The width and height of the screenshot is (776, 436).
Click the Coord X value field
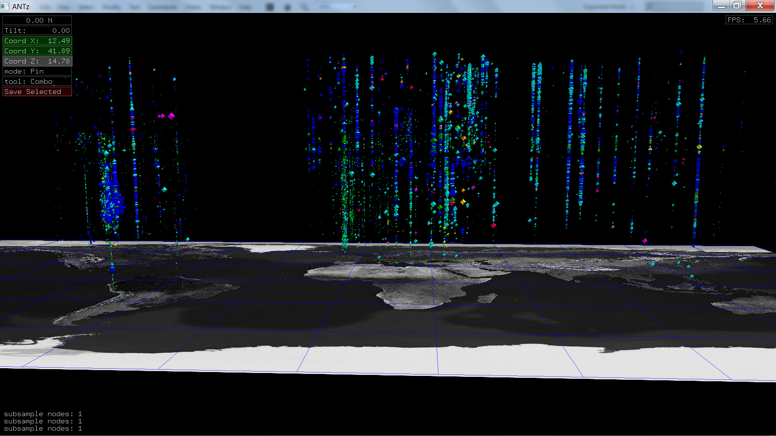[37, 41]
